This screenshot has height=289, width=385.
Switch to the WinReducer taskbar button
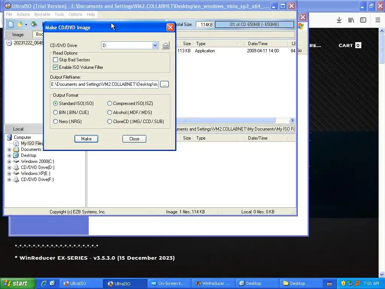click(x=213, y=283)
